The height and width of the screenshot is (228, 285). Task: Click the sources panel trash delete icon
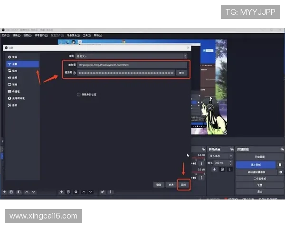[x=68, y=192]
